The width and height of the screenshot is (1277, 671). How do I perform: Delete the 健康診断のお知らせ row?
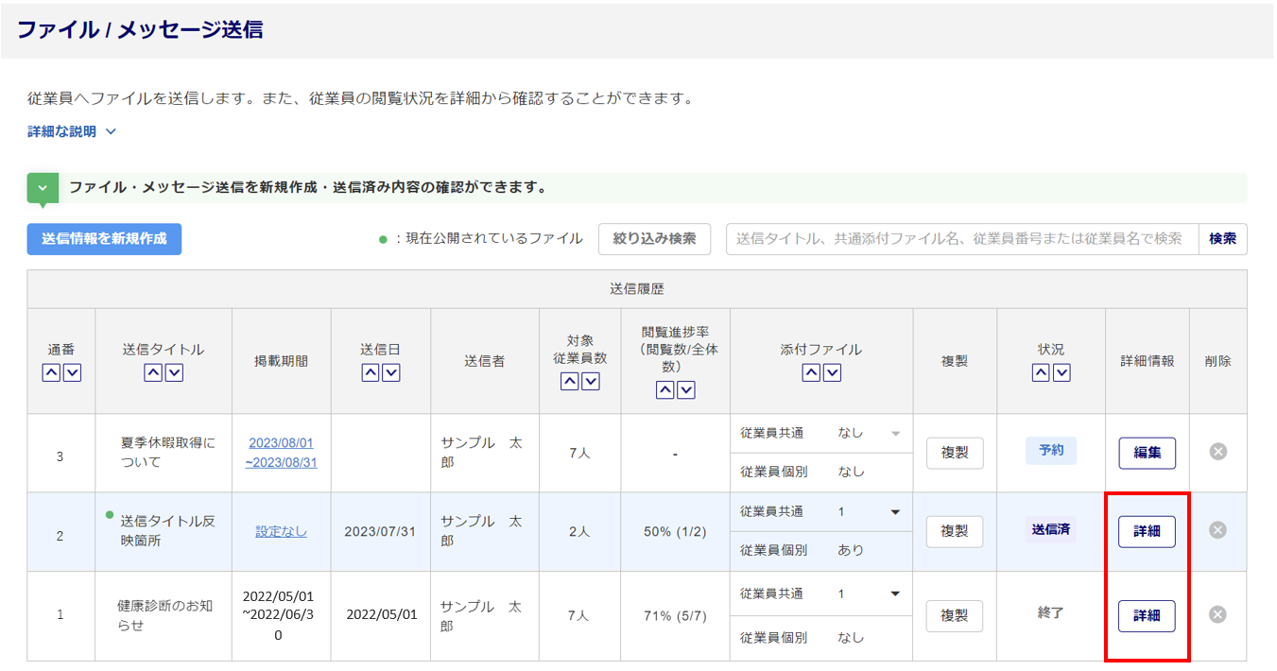click(x=1217, y=615)
